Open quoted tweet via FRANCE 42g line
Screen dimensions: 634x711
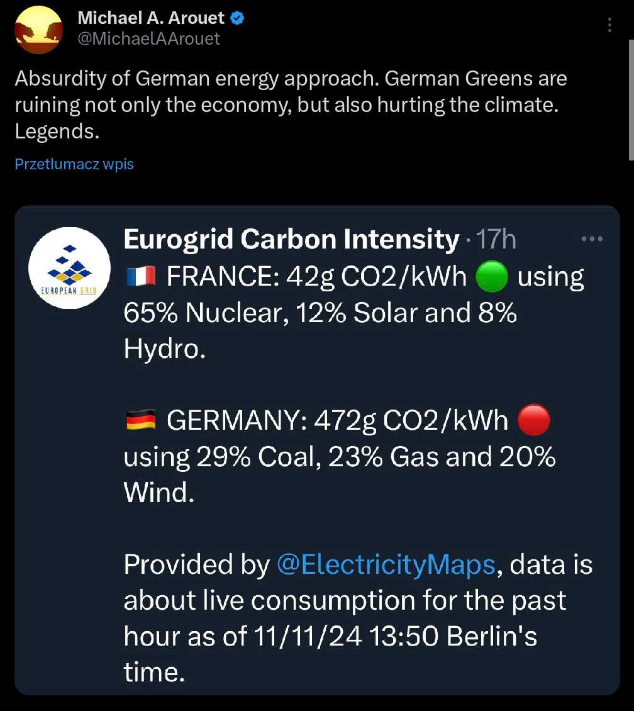[x=316, y=277]
